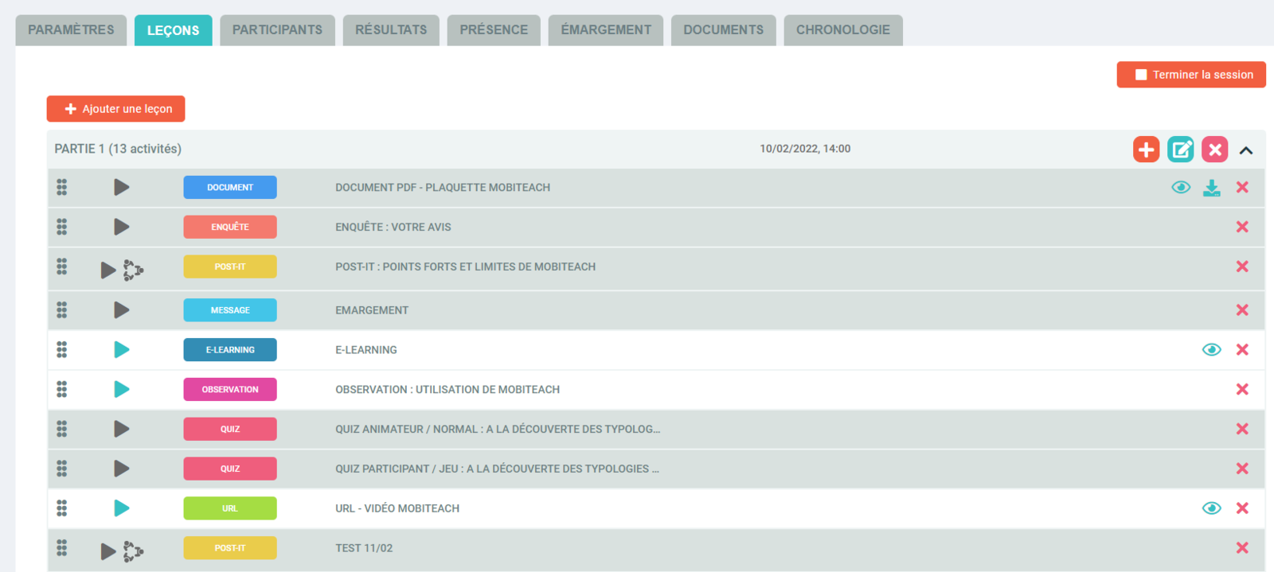The image size is (1274, 572).
Task: Download the Plaquette Mobiteach PDF document
Action: pos(1211,187)
